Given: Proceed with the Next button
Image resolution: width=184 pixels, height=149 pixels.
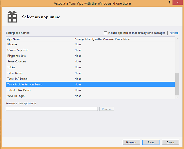Looking at the screenshot, I should (x=151, y=142).
